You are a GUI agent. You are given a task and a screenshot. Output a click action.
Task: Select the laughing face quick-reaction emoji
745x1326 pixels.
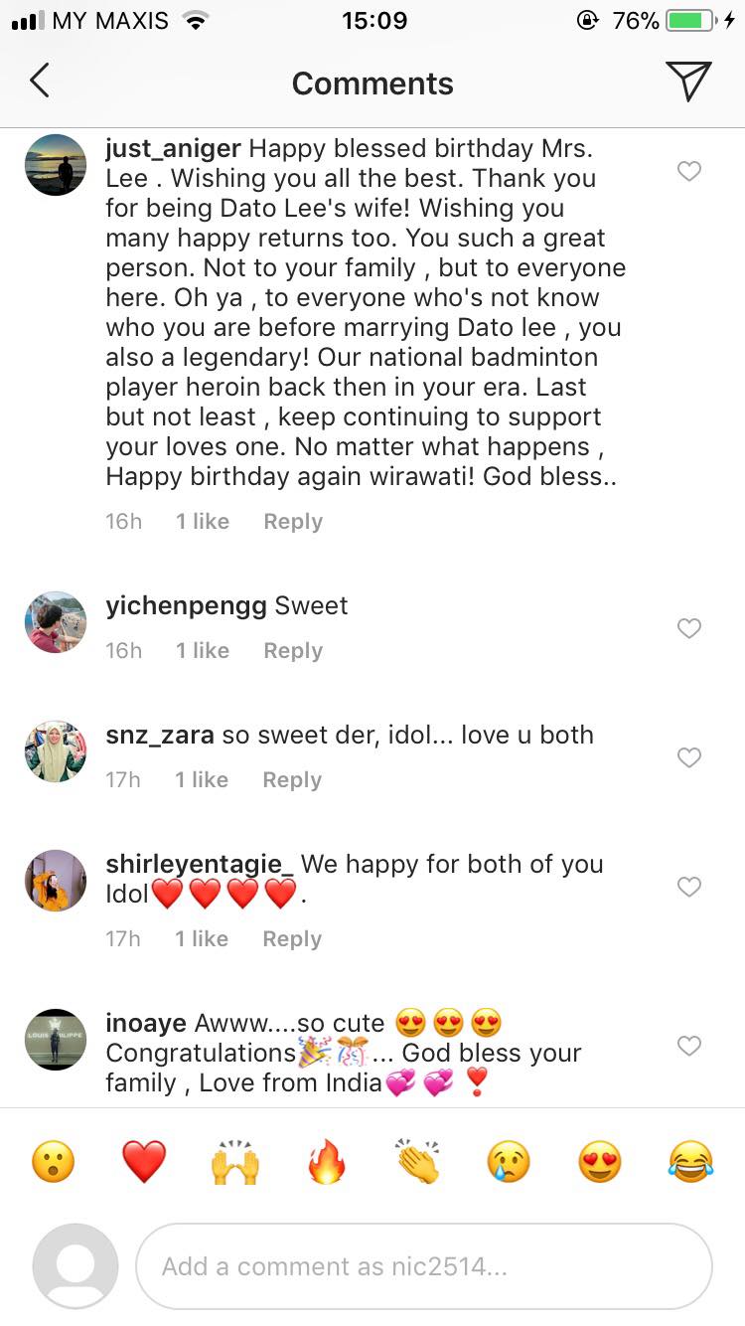point(689,1161)
